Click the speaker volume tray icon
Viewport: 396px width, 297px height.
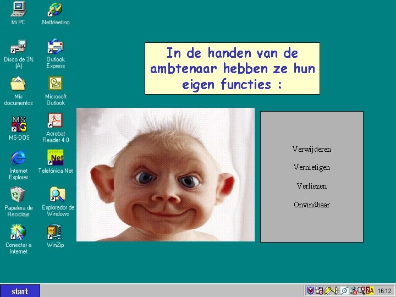(335, 291)
